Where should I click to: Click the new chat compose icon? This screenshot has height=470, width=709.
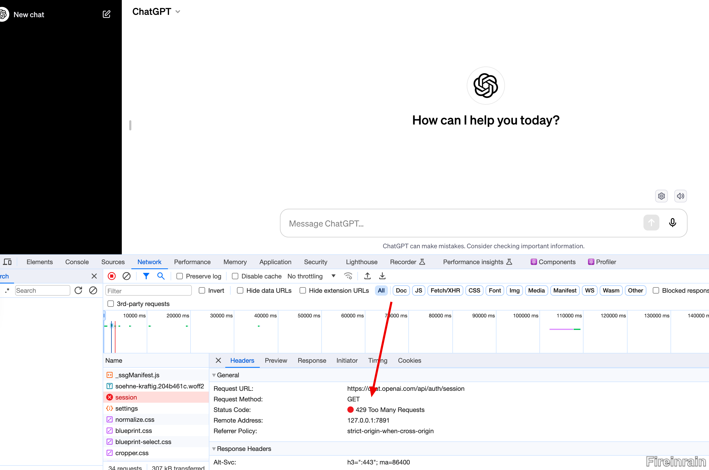click(x=107, y=14)
